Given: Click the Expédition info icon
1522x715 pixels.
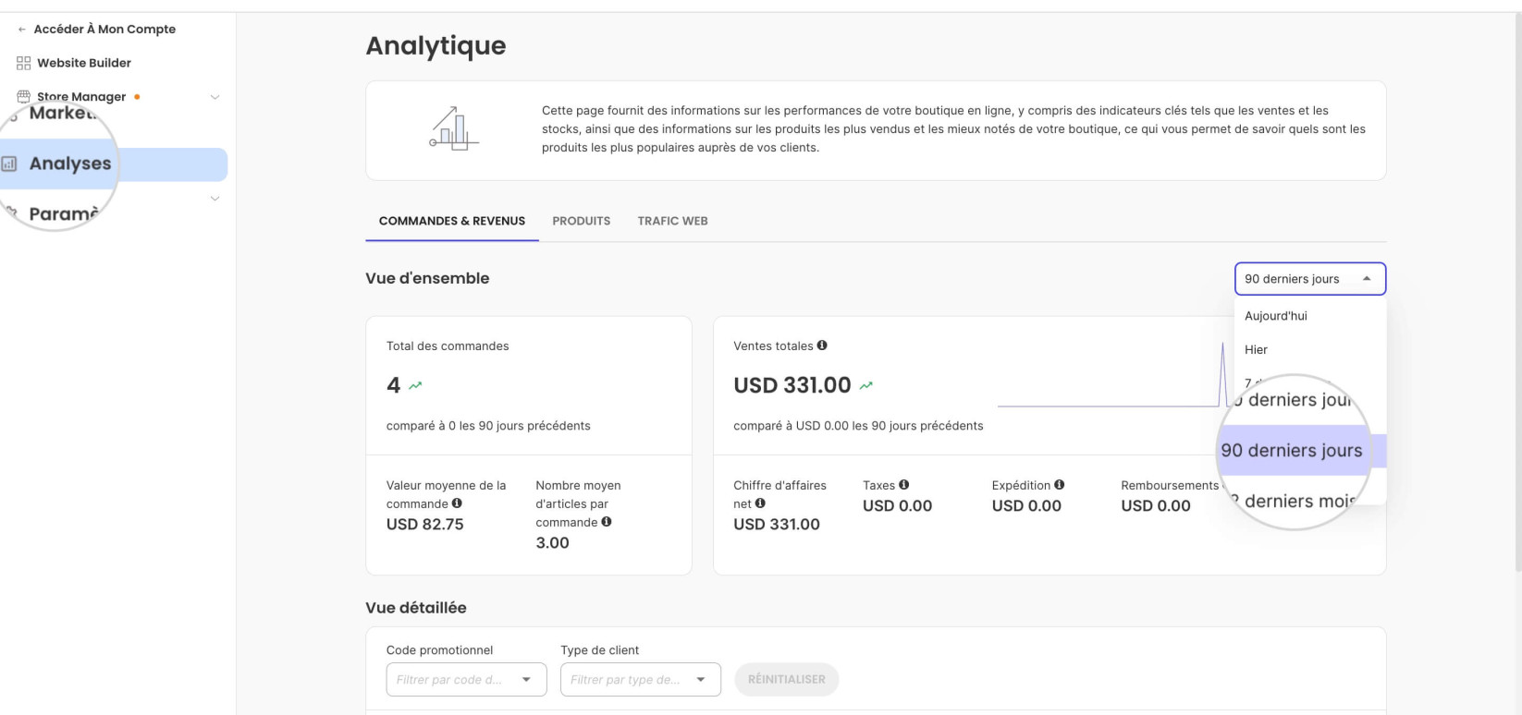Looking at the screenshot, I should point(1060,485).
